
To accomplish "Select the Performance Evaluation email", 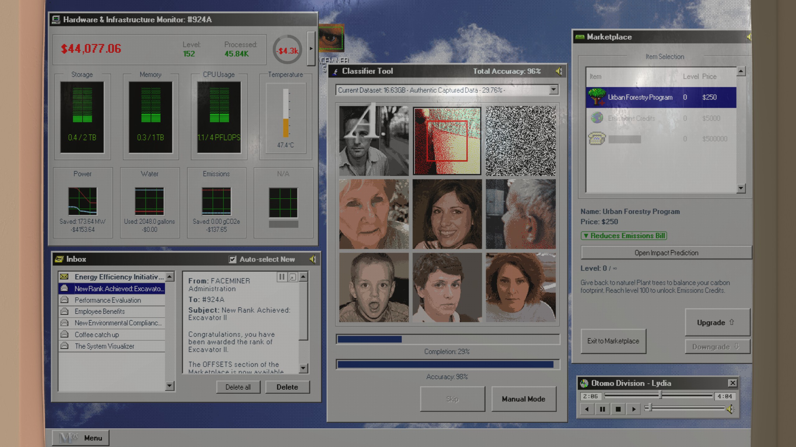I will (108, 300).
